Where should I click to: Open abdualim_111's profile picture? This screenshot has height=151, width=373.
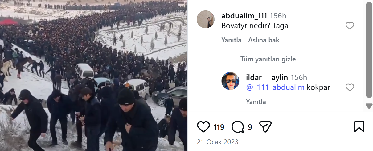point(206,19)
